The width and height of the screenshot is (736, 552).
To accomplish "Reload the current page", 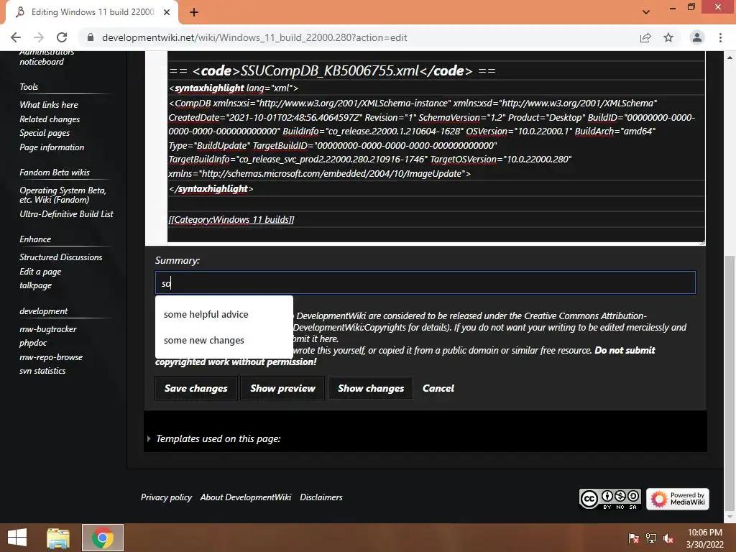I will pos(62,37).
